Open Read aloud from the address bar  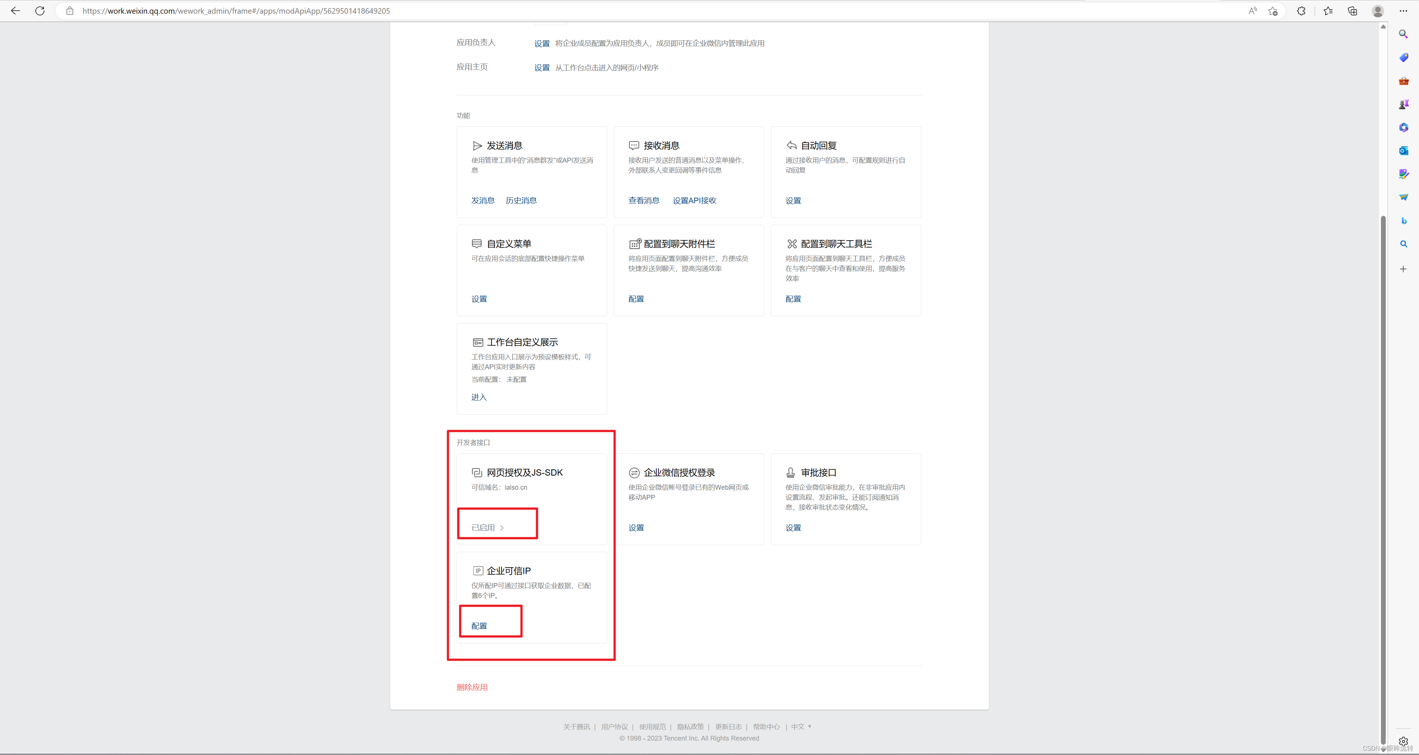pyautogui.click(x=1253, y=10)
